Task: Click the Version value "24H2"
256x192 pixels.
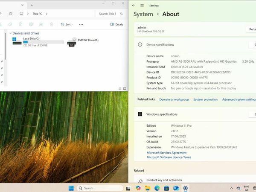Action: point(175,131)
